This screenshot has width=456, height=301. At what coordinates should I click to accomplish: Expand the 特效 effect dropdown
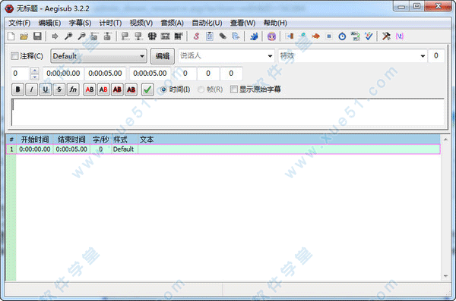423,56
